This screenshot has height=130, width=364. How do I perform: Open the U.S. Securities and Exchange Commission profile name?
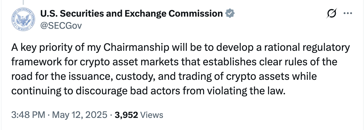[132, 14]
